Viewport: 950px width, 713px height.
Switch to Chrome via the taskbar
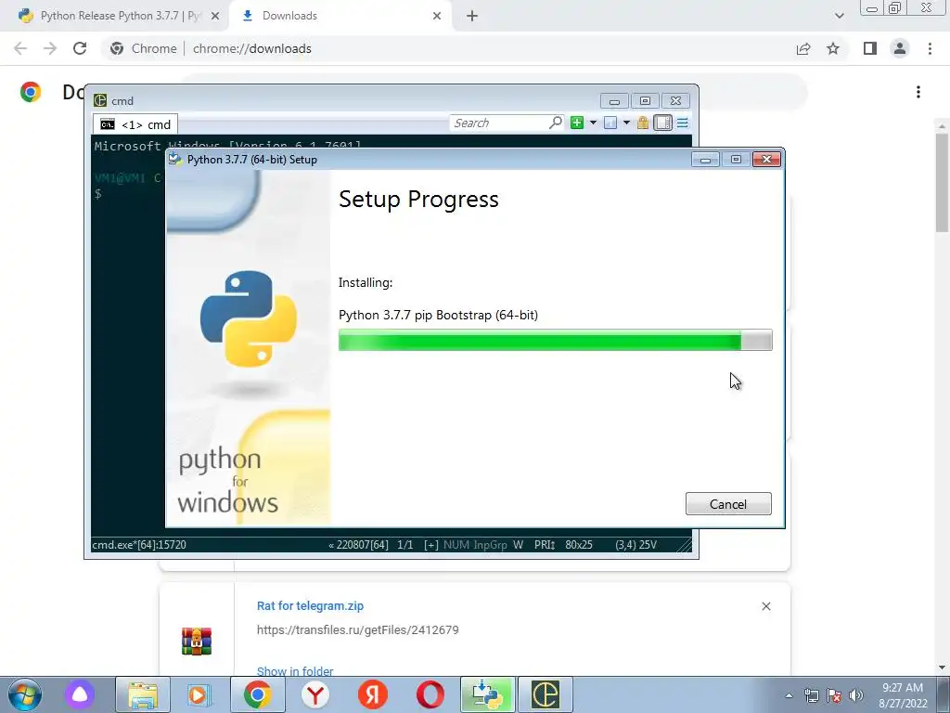tap(258, 694)
